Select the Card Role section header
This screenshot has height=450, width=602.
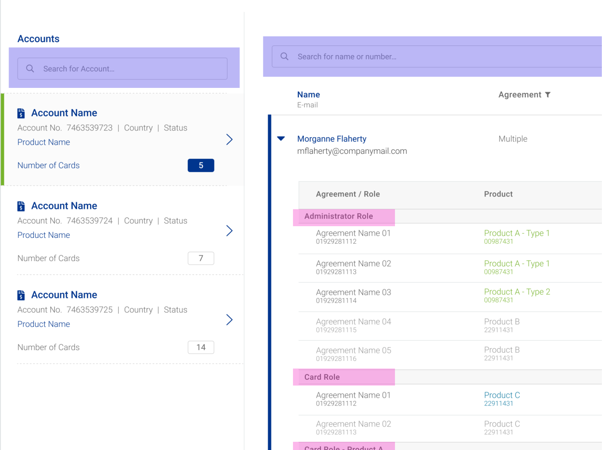[322, 377]
